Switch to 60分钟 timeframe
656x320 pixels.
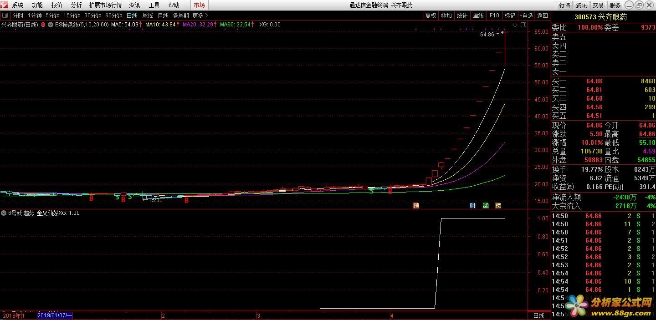pos(113,15)
